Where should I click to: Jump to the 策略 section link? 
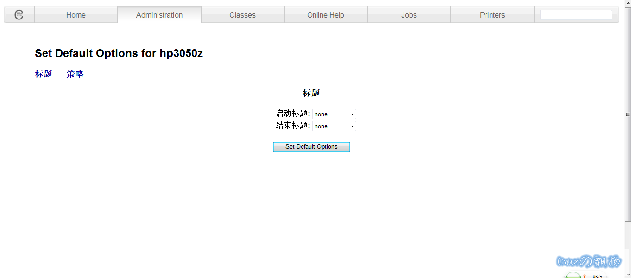tap(75, 74)
